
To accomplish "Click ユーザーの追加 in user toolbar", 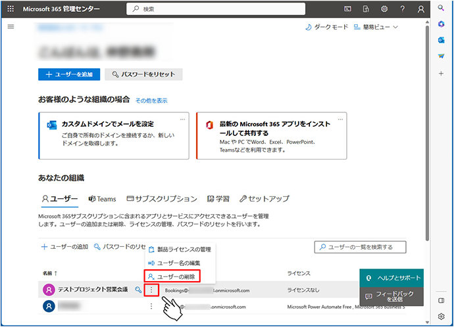I will [64, 247].
